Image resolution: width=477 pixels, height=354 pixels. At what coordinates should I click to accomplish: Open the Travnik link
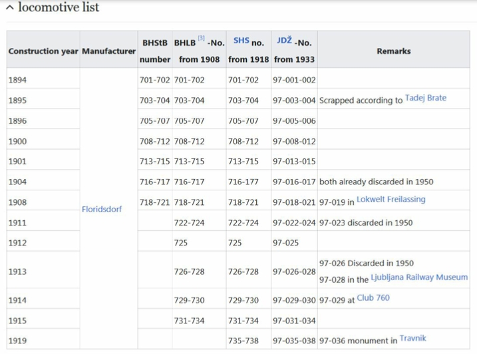click(412, 338)
